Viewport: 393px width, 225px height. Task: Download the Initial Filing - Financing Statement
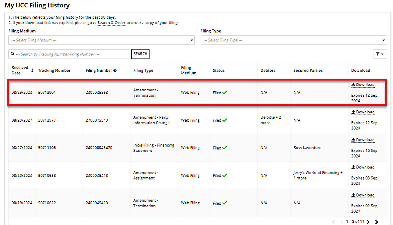(x=363, y=140)
